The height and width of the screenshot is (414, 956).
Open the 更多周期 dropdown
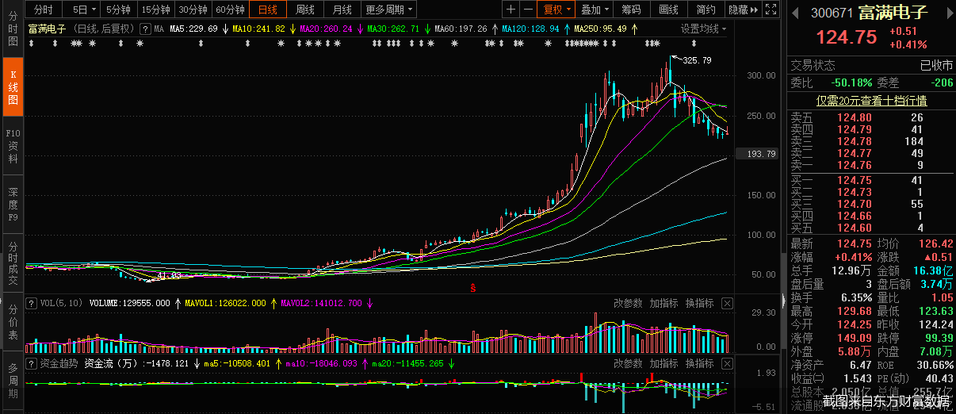click(x=389, y=10)
